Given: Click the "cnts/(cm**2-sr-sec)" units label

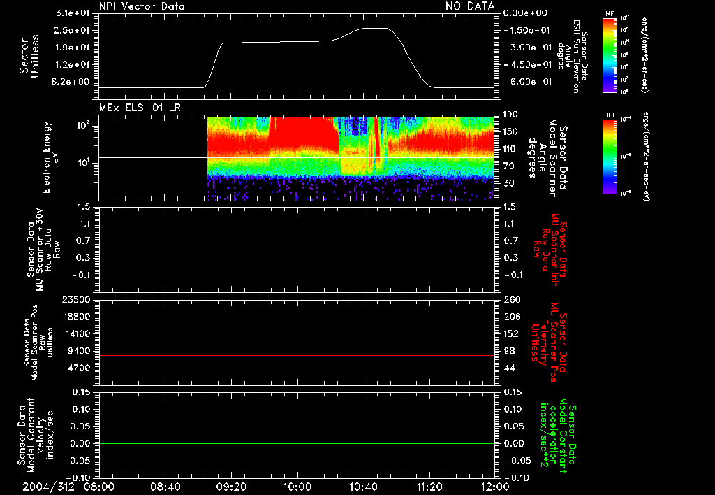Looking at the screenshot, I should [x=644, y=55].
